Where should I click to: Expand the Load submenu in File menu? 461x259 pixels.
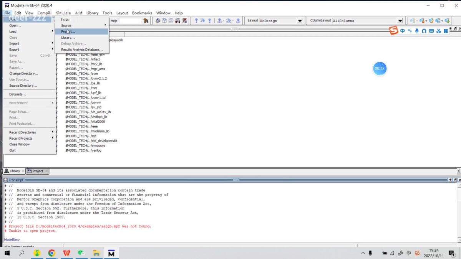pyautogui.click(x=29, y=31)
